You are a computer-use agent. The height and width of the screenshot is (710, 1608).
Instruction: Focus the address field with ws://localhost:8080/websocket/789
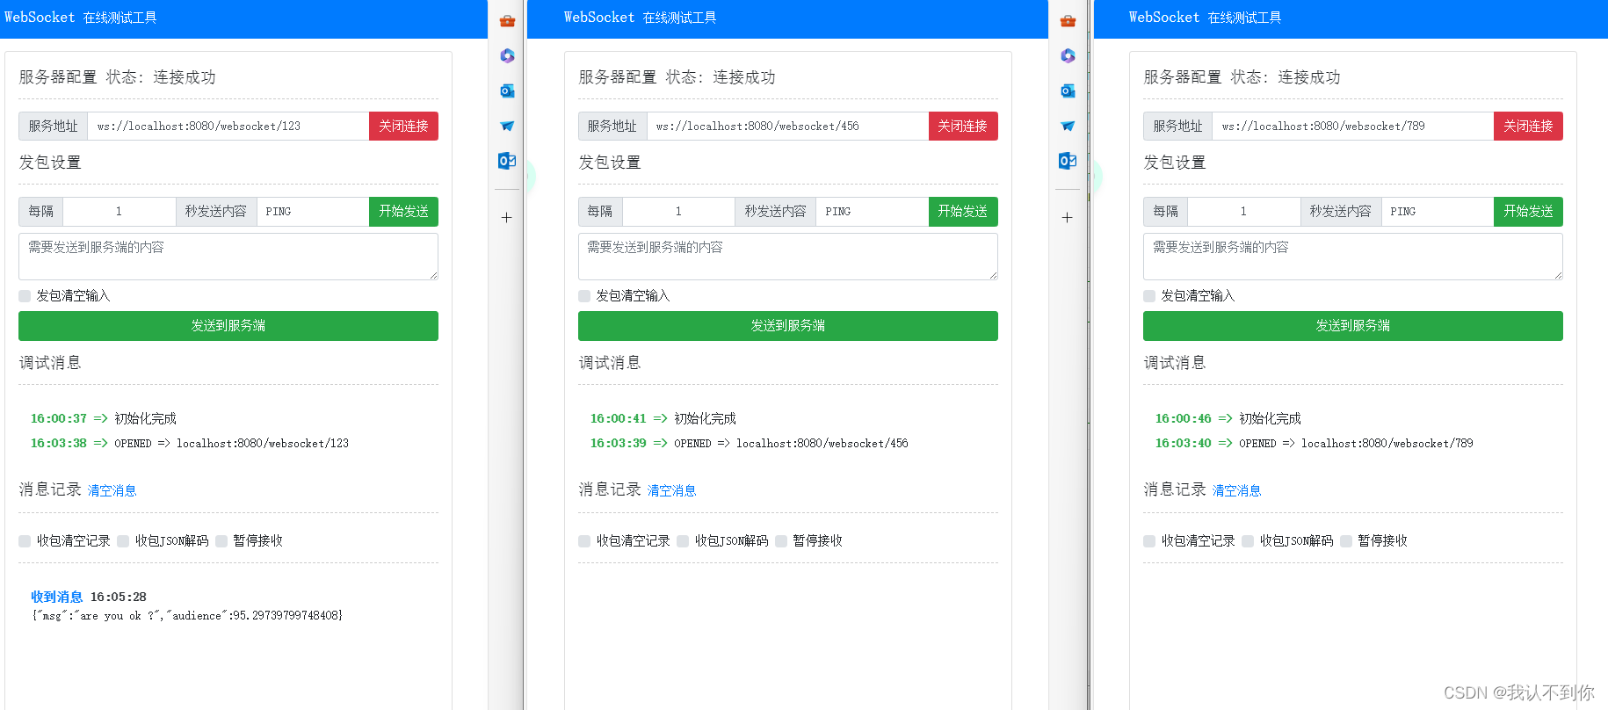(1353, 126)
